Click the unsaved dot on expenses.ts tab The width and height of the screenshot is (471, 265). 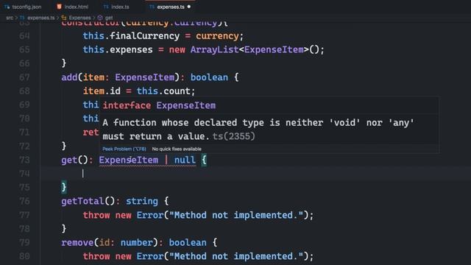[189, 7]
